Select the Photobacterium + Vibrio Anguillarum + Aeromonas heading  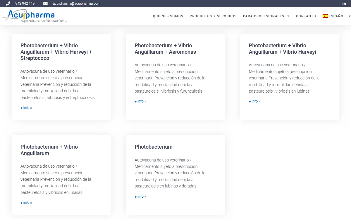coord(165,49)
